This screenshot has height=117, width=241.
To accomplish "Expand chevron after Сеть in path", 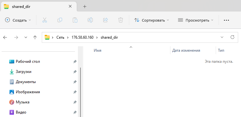I will (x=68, y=37).
